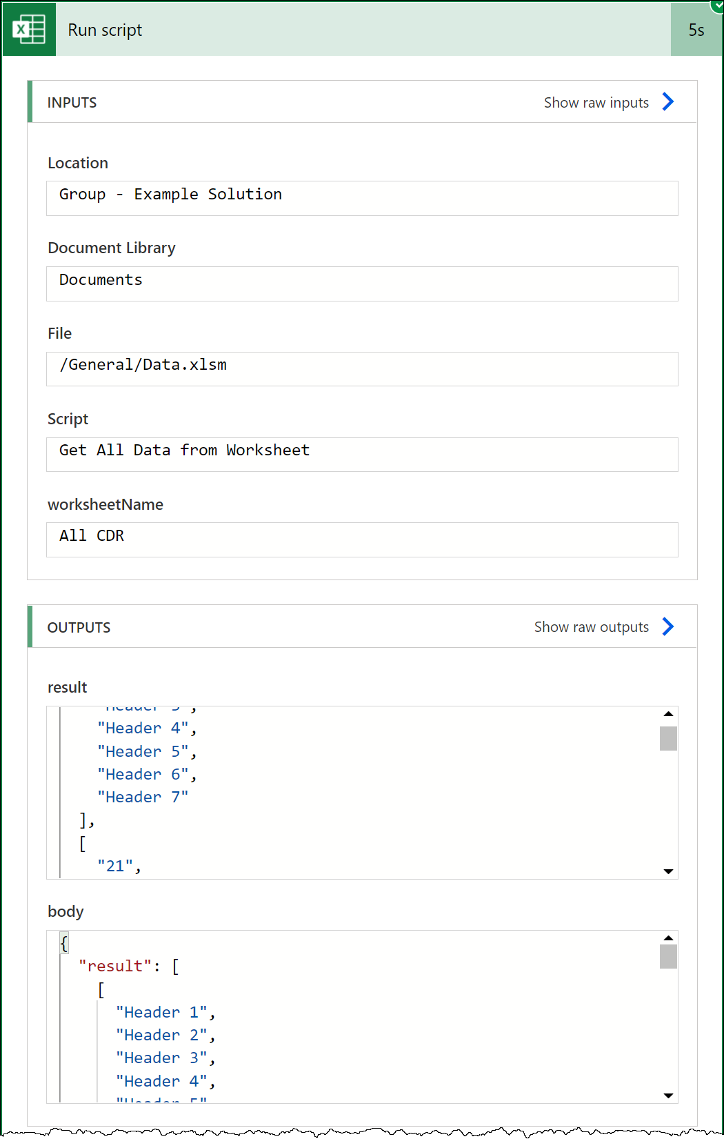Click the Excel icon in the header
724x1139 pixels.
pos(29,30)
